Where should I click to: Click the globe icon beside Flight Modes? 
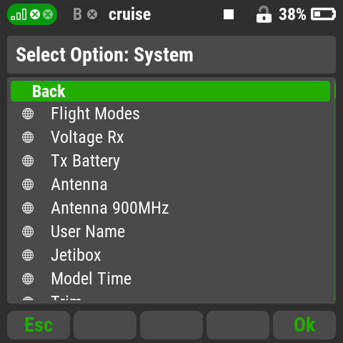(28, 114)
